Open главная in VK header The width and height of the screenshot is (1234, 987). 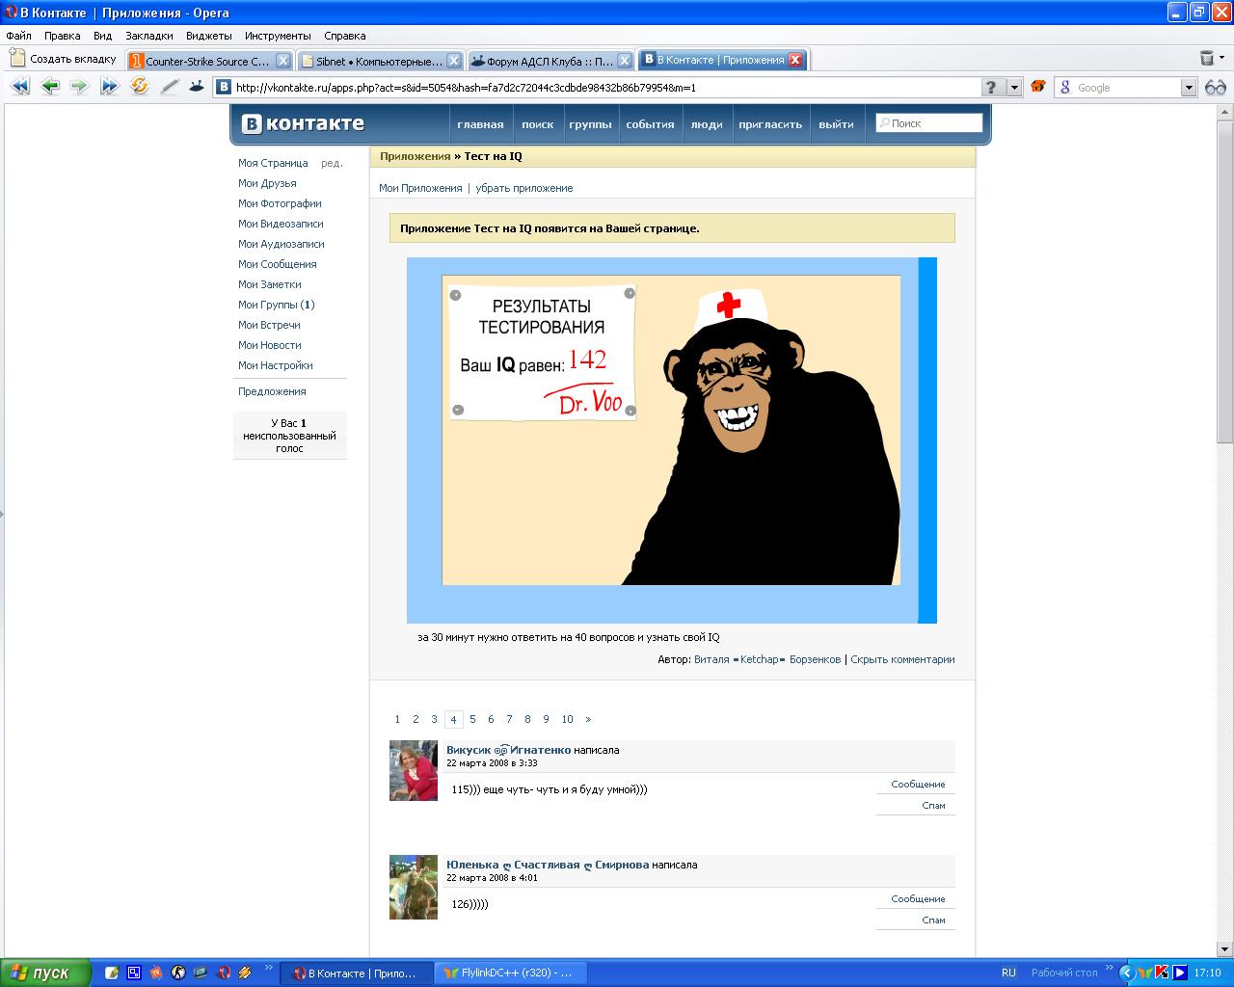(480, 124)
